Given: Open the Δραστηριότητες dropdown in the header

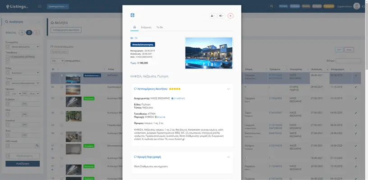Looking at the screenshot, I should (x=58, y=7).
